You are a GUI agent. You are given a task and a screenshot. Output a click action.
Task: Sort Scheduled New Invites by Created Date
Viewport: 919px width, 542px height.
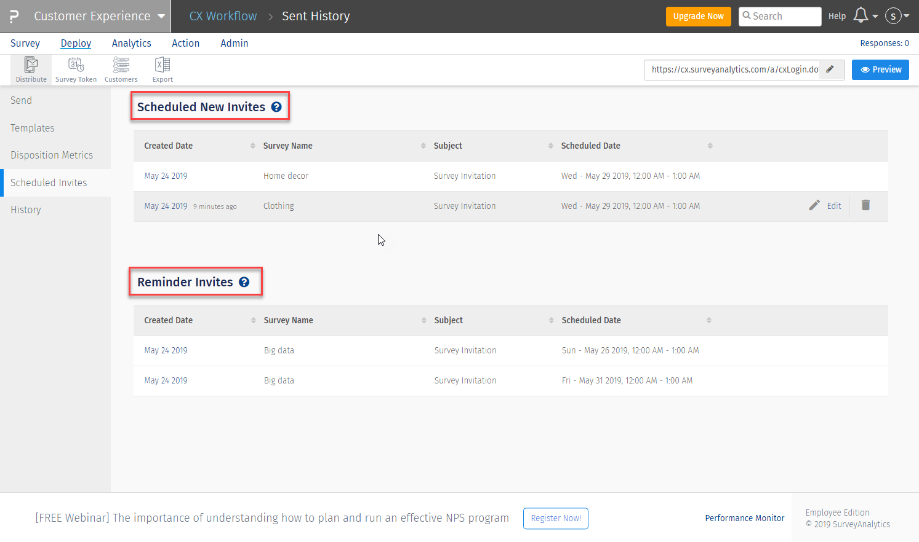coord(252,146)
